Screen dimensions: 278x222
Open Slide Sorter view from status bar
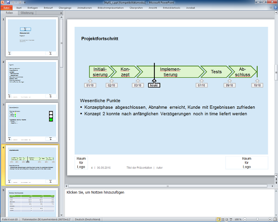223,219
